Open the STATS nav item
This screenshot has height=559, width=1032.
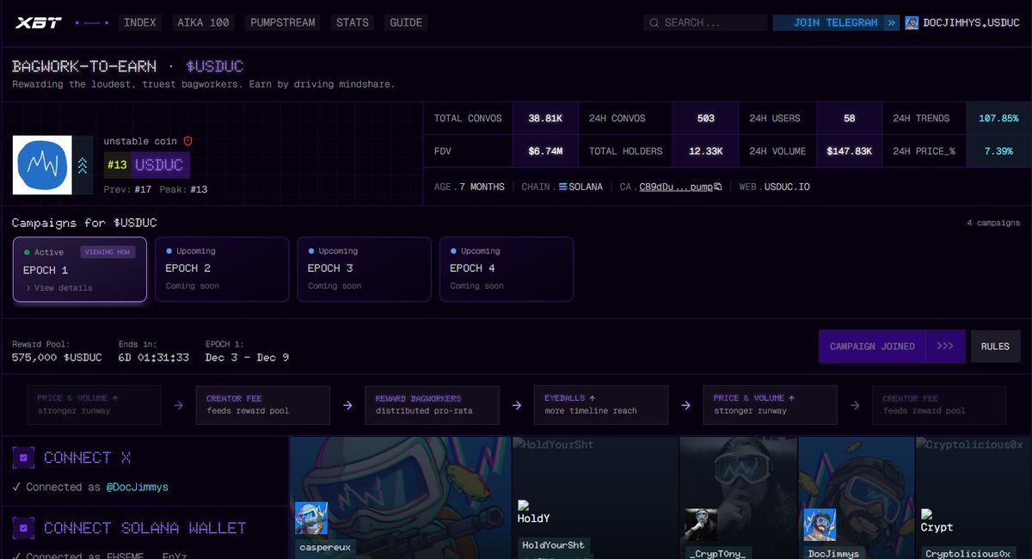(x=352, y=22)
